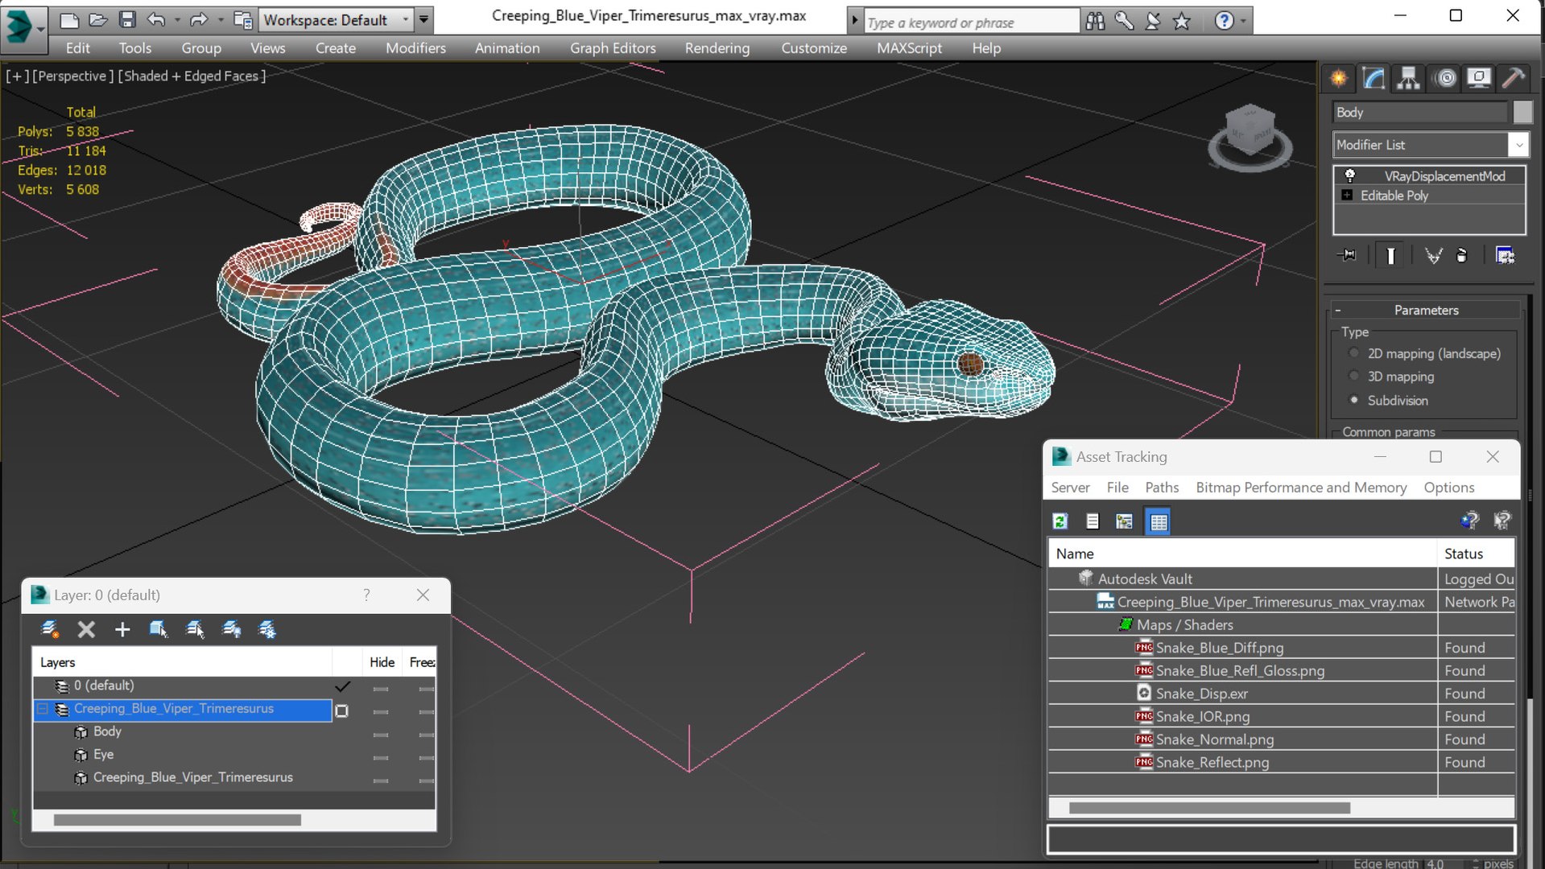Select Subdivision radio button
This screenshot has height=869, width=1545.
click(1354, 400)
